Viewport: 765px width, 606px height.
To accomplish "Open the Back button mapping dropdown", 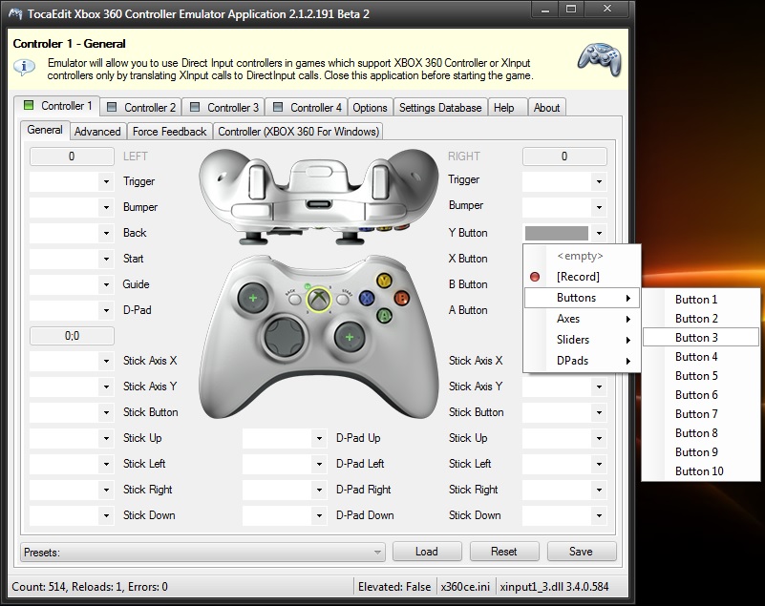I will click(106, 234).
